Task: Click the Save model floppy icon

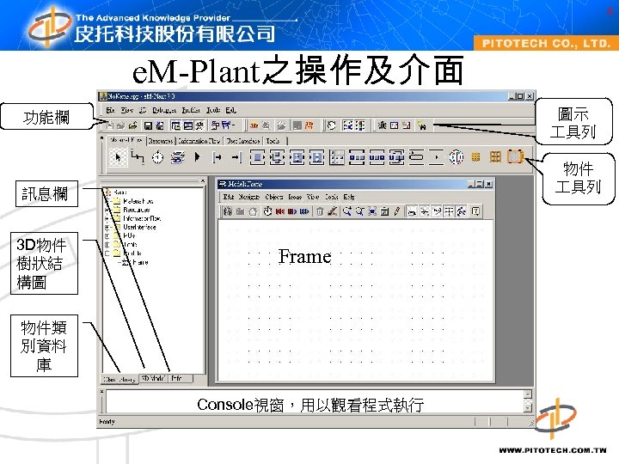Action: 148,125
